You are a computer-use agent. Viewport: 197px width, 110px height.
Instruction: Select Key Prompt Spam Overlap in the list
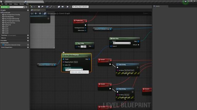click(12, 21)
